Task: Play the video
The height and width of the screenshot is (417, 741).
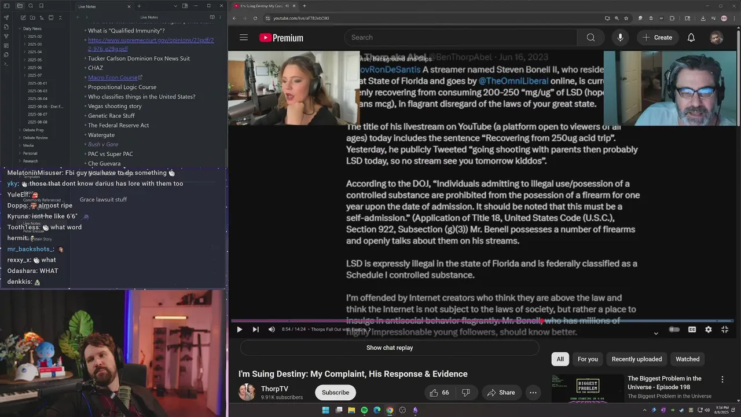Action: coord(239,330)
